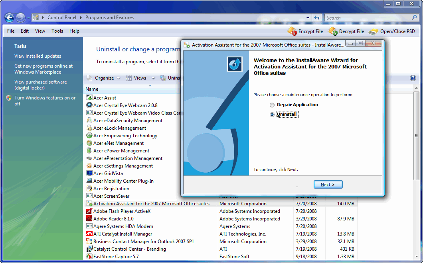
Task: Select the ATI Catalyst Install Manager icon
Action: coord(89,234)
